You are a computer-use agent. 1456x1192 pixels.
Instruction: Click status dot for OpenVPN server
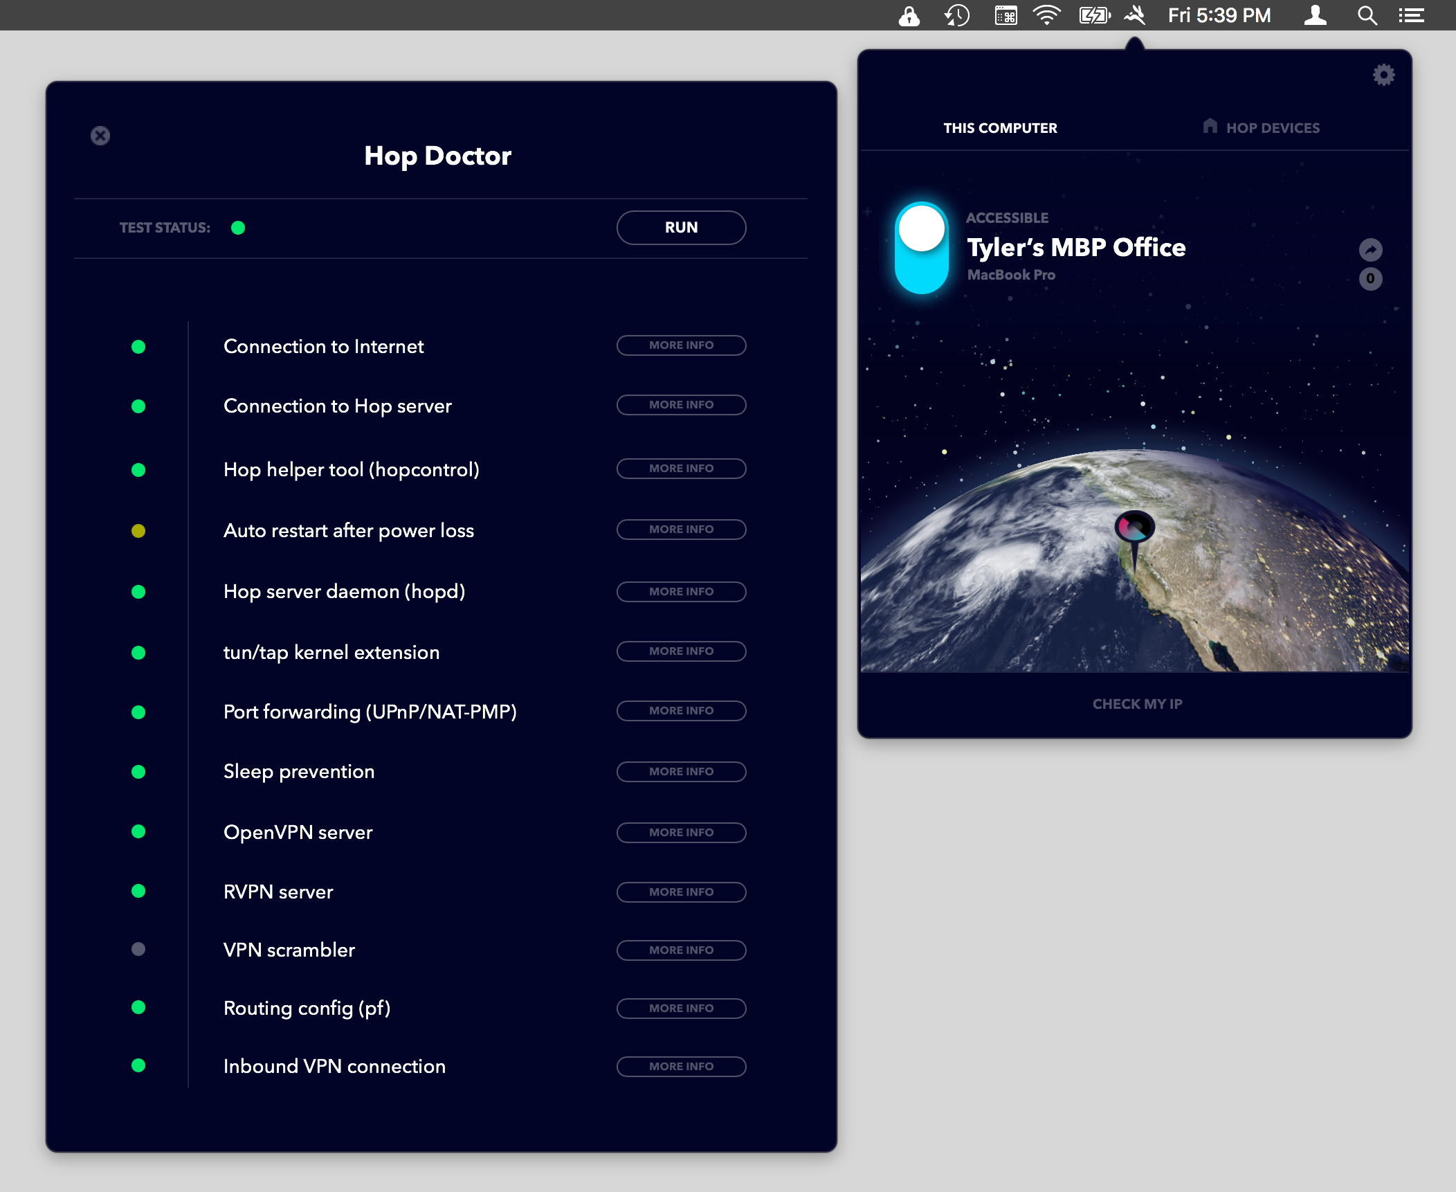coord(138,831)
